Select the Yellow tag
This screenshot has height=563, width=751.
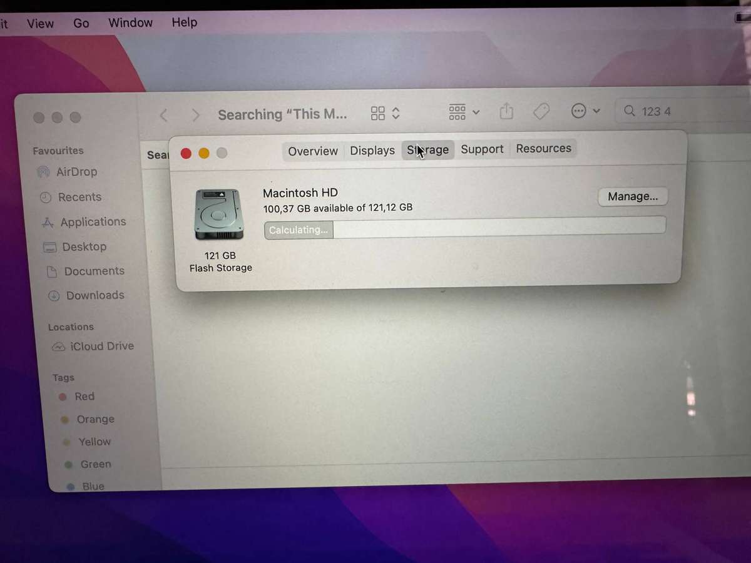[95, 442]
